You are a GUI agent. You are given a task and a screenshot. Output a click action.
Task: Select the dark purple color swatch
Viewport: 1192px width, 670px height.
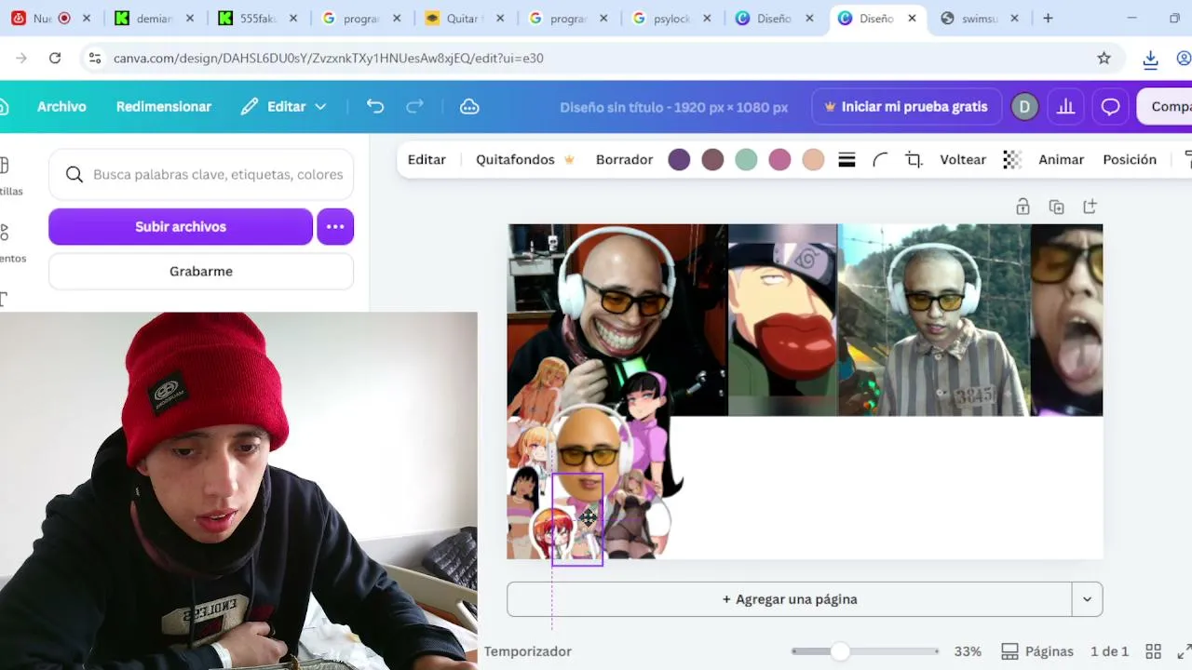[x=679, y=160]
